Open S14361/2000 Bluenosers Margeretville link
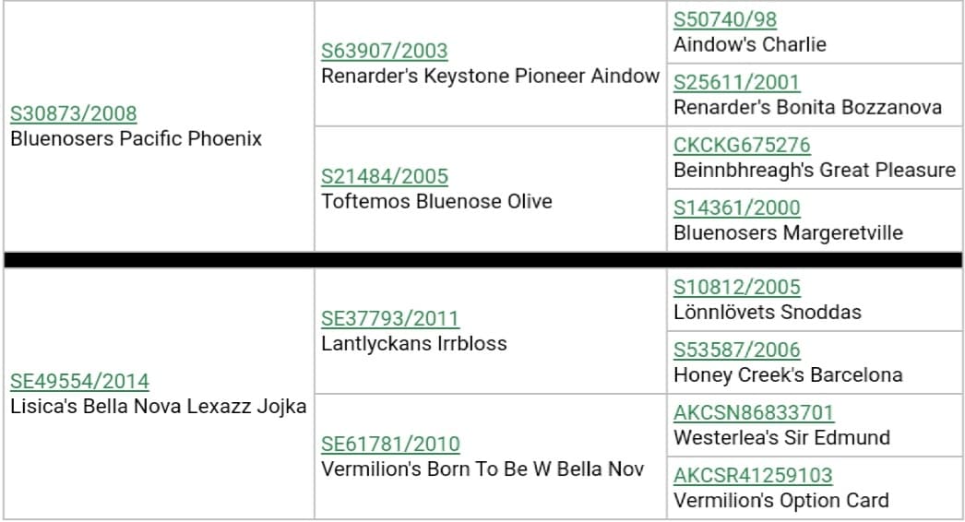 (x=737, y=208)
